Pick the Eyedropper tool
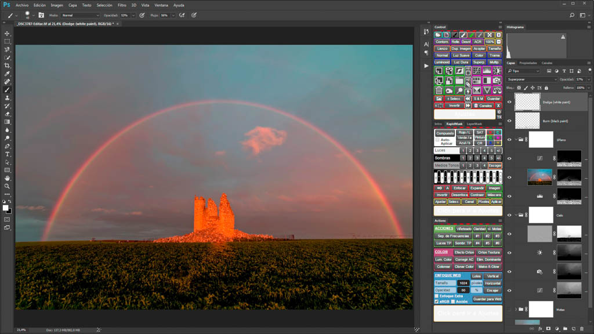 point(8,74)
